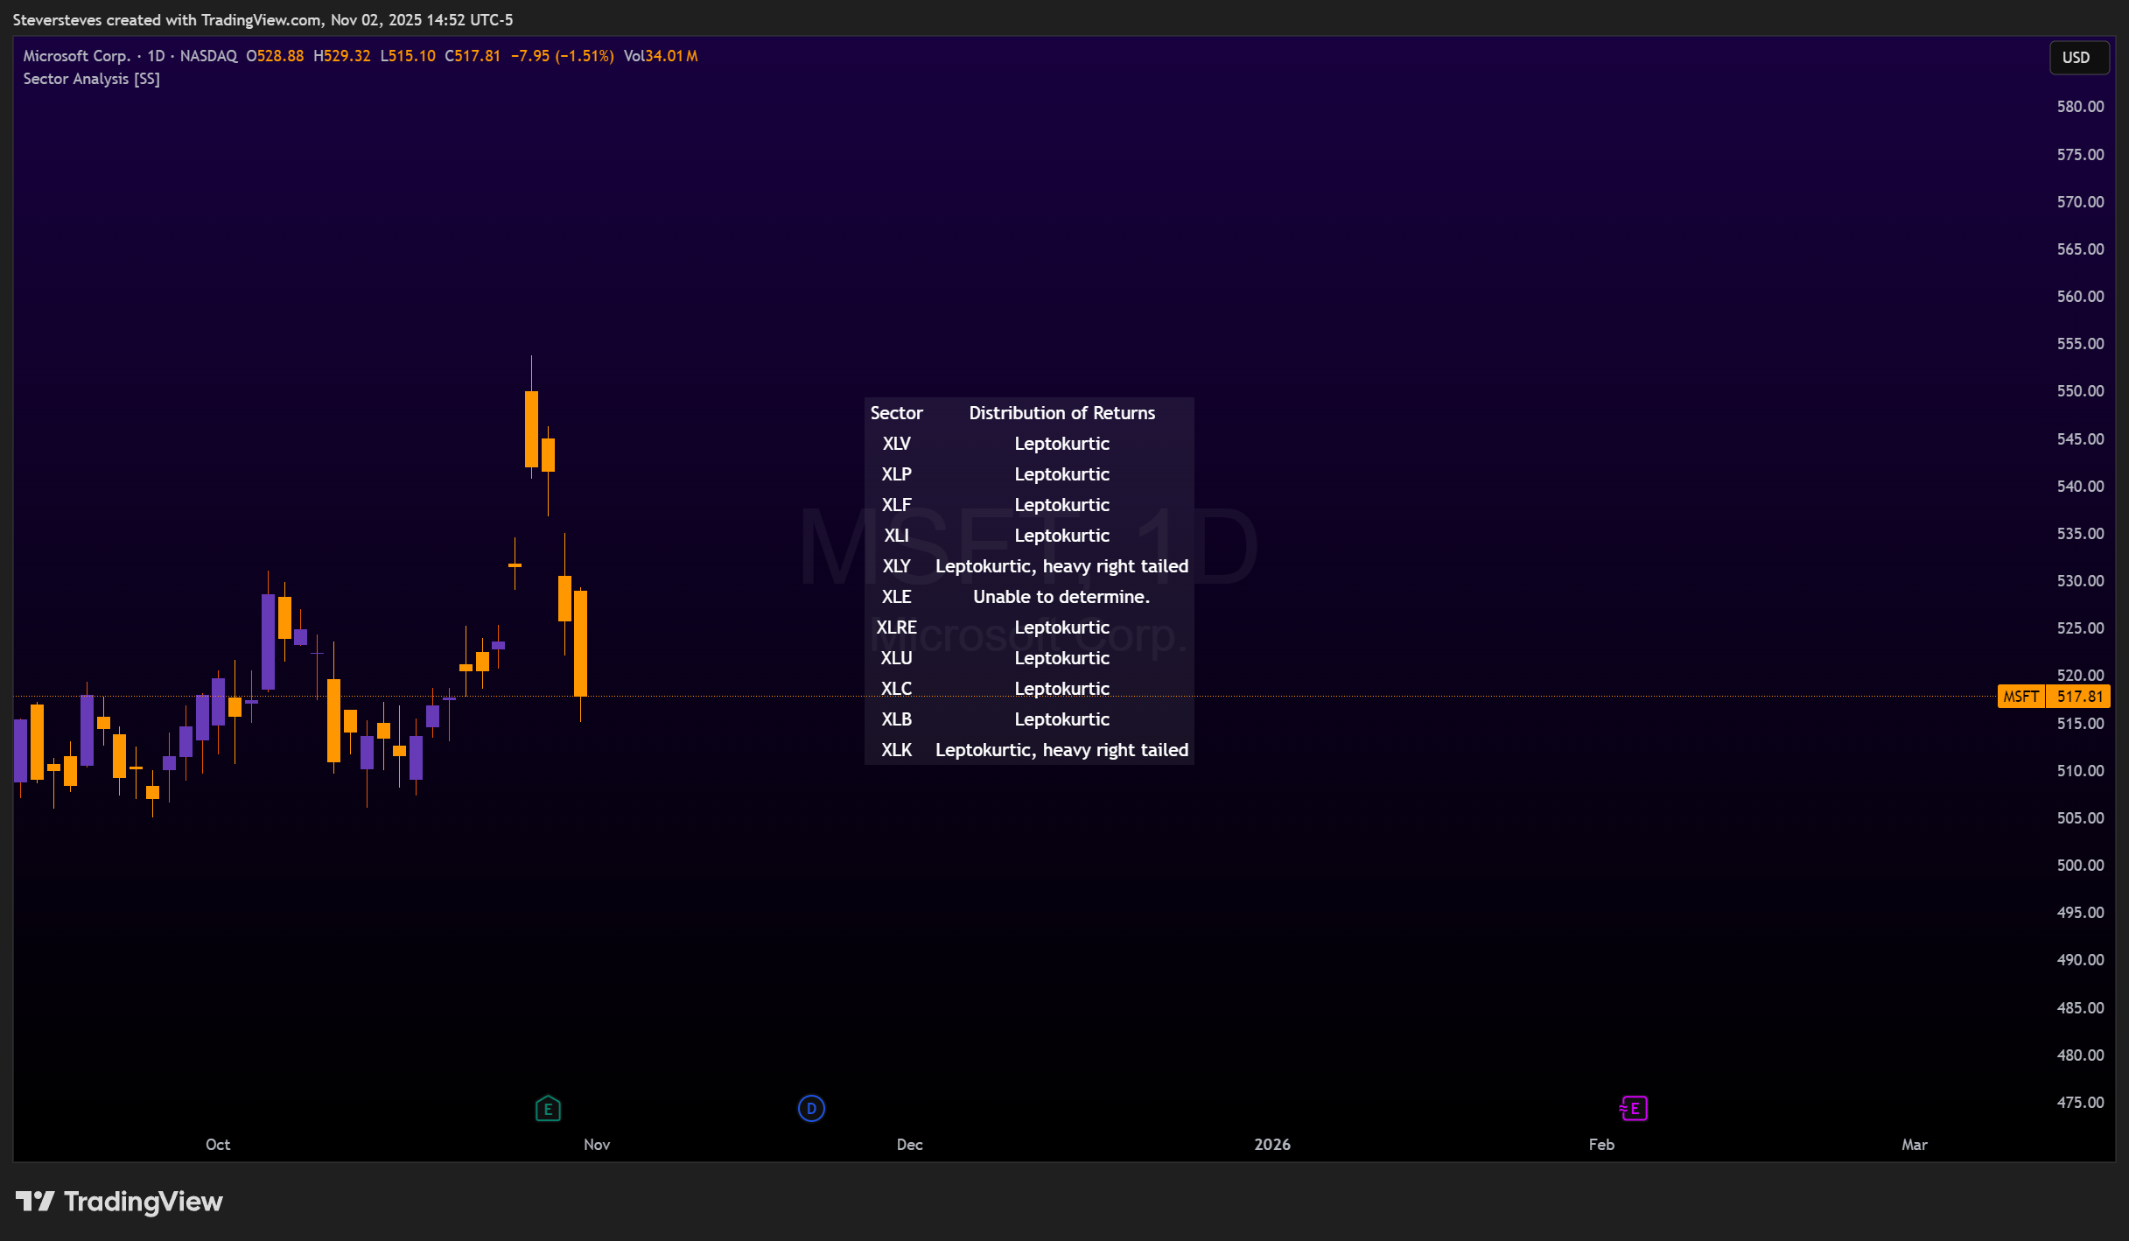2129x1241 pixels.
Task: Select the Sector Analysis [SS] indicator label
Action: tap(92, 79)
